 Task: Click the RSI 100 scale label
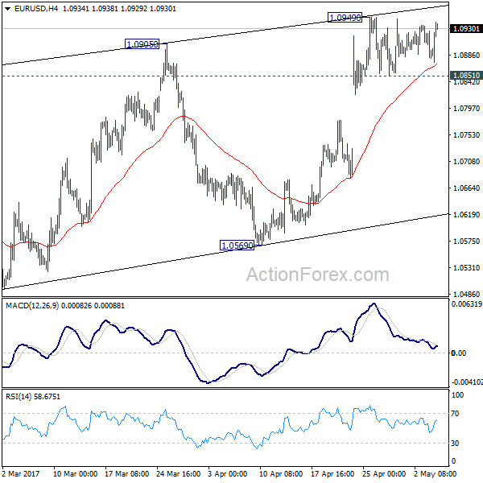[x=457, y=395]
